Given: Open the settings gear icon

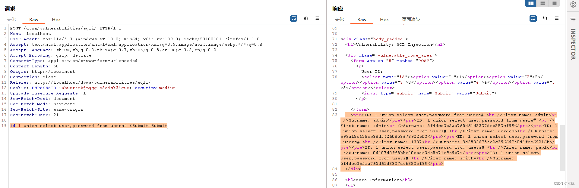Looking at the screenshot, I should [x=573, y=5].
